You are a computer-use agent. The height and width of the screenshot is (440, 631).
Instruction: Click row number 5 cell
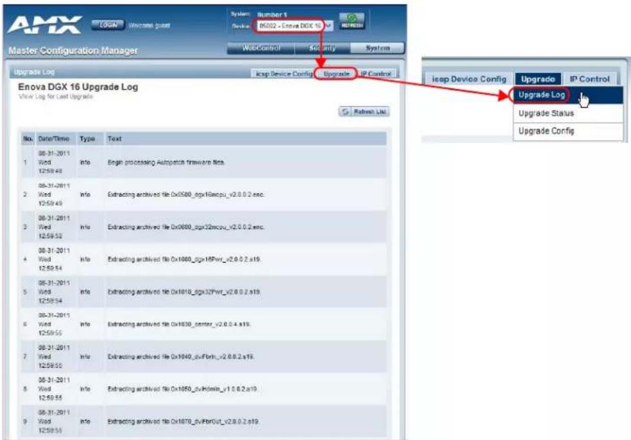(25, 291)
